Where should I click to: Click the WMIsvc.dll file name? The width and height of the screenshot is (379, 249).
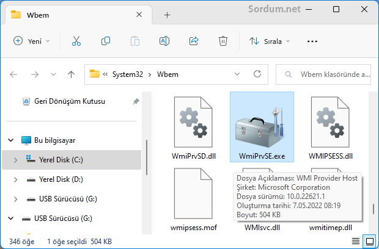(x=262, y=227)
